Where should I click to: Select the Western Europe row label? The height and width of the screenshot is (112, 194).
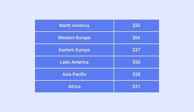coord(74,38)
